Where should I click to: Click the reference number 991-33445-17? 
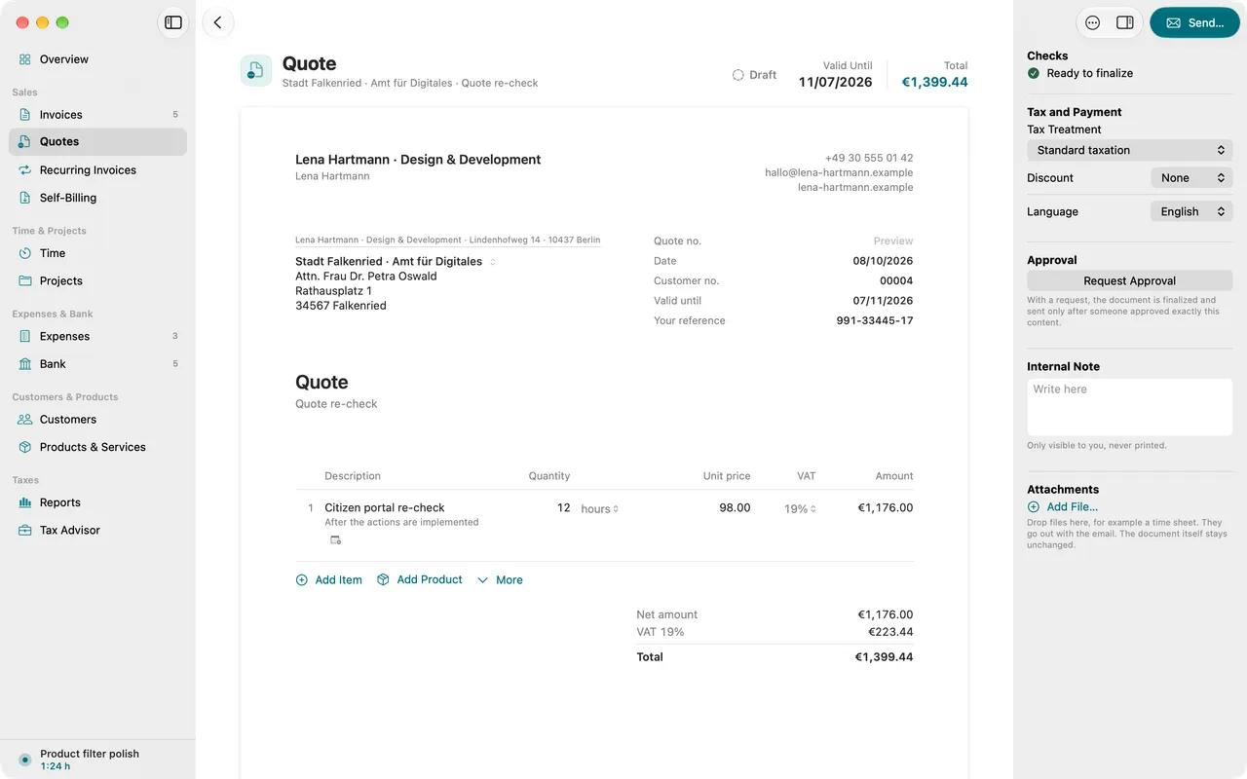pyautogui.click(x=875, y=320)
